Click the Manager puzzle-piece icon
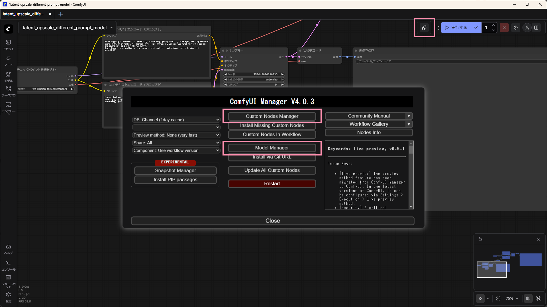Screen dimensions: 547x307 [424, 28]
